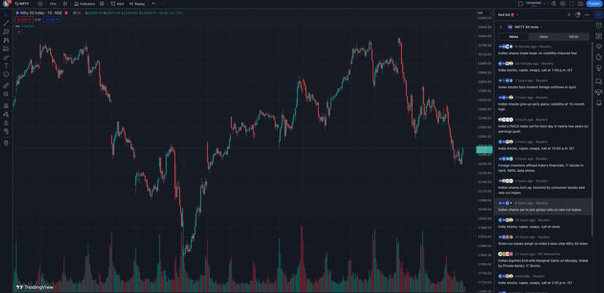Select the Text tool in left toolbar

pos(6,66)
